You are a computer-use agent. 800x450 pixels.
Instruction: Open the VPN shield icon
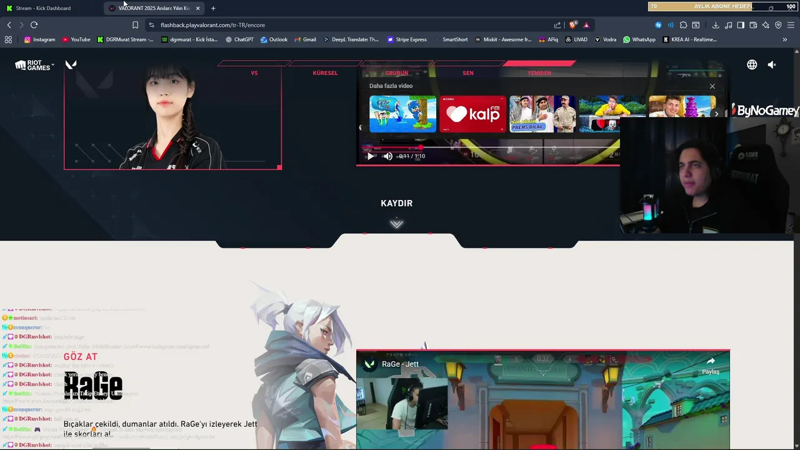tap(778, 25)
